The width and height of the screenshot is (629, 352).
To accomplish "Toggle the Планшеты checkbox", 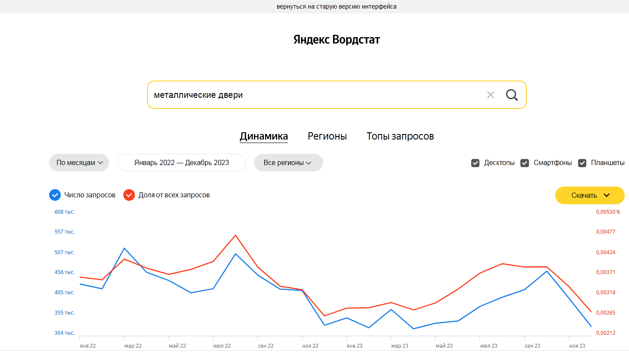I will click(582, 163).
